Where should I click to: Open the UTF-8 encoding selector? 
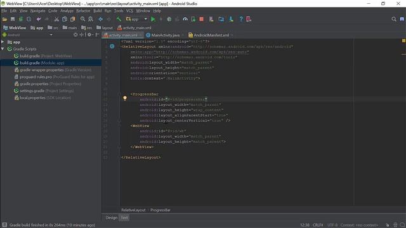[332, 225]
